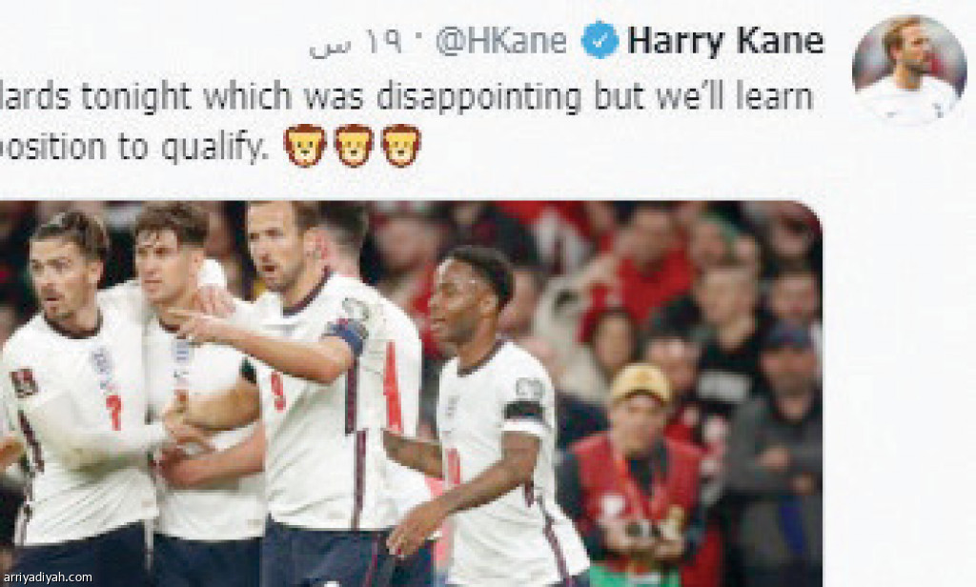Select the middle lion emoji
The image size is (976, 587).
(x=353, y=147)
